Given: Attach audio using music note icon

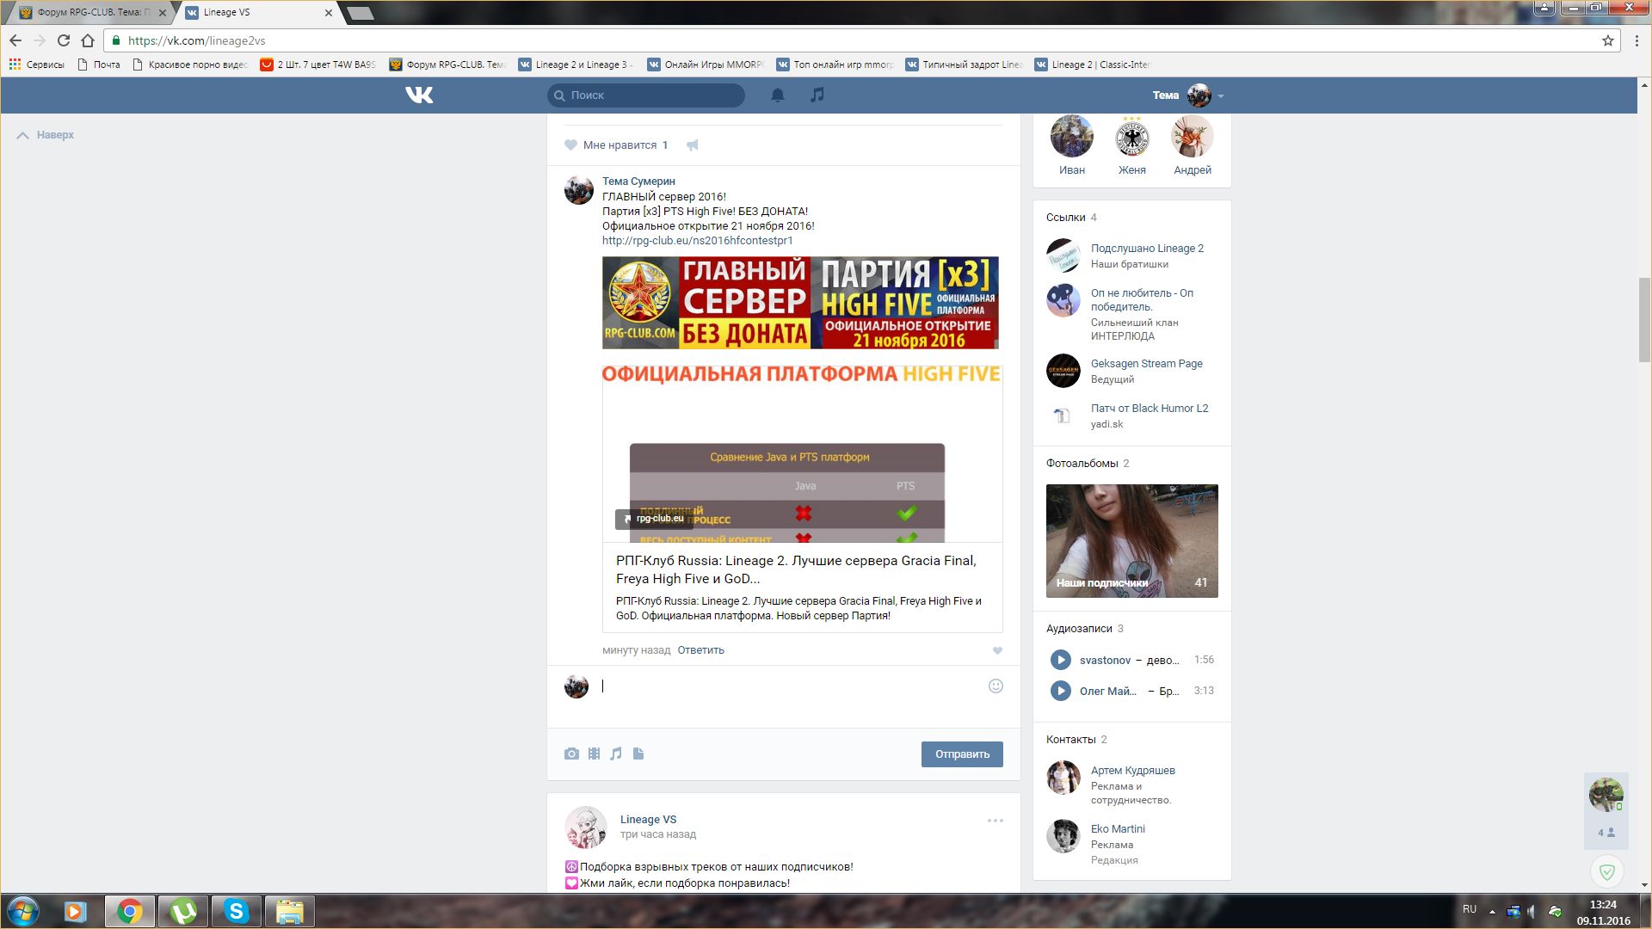Looking at the screenshot, I should point(616,754).
